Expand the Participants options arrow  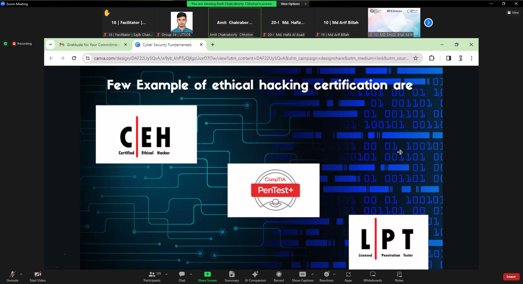[x=166, y=274]
